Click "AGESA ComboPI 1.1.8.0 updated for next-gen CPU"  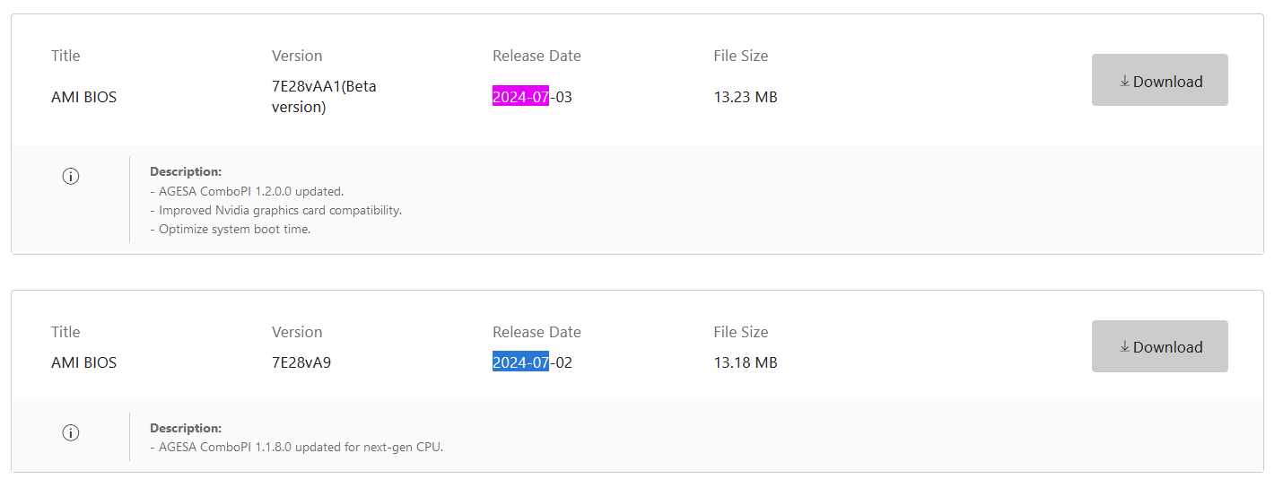296,447
